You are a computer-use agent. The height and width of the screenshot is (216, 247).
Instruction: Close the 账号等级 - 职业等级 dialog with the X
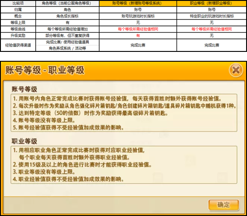(x=236, y=70)
